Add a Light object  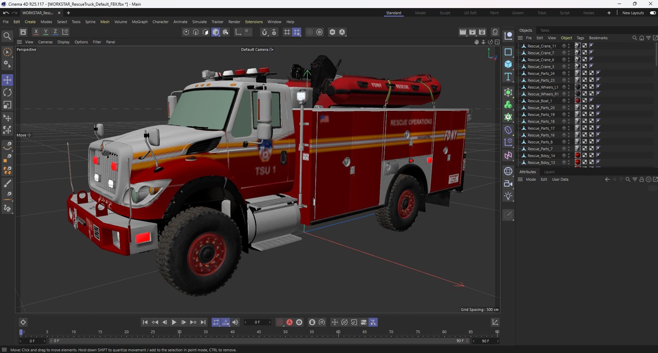[x=508, y=196]
